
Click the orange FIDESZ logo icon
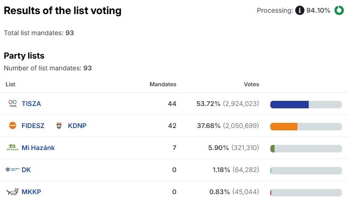click(x=13, y=126)
